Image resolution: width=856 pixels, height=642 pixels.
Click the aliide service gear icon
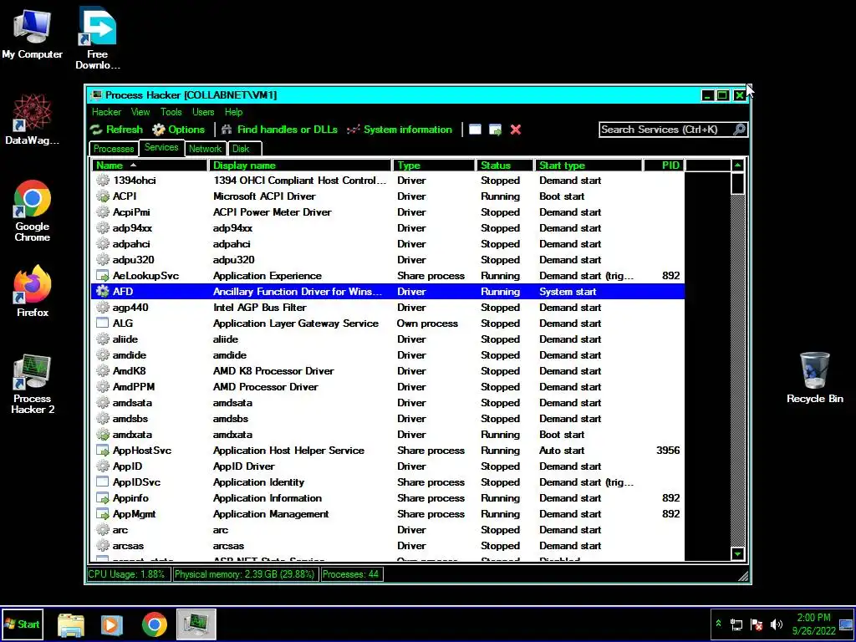coord(103,339)
